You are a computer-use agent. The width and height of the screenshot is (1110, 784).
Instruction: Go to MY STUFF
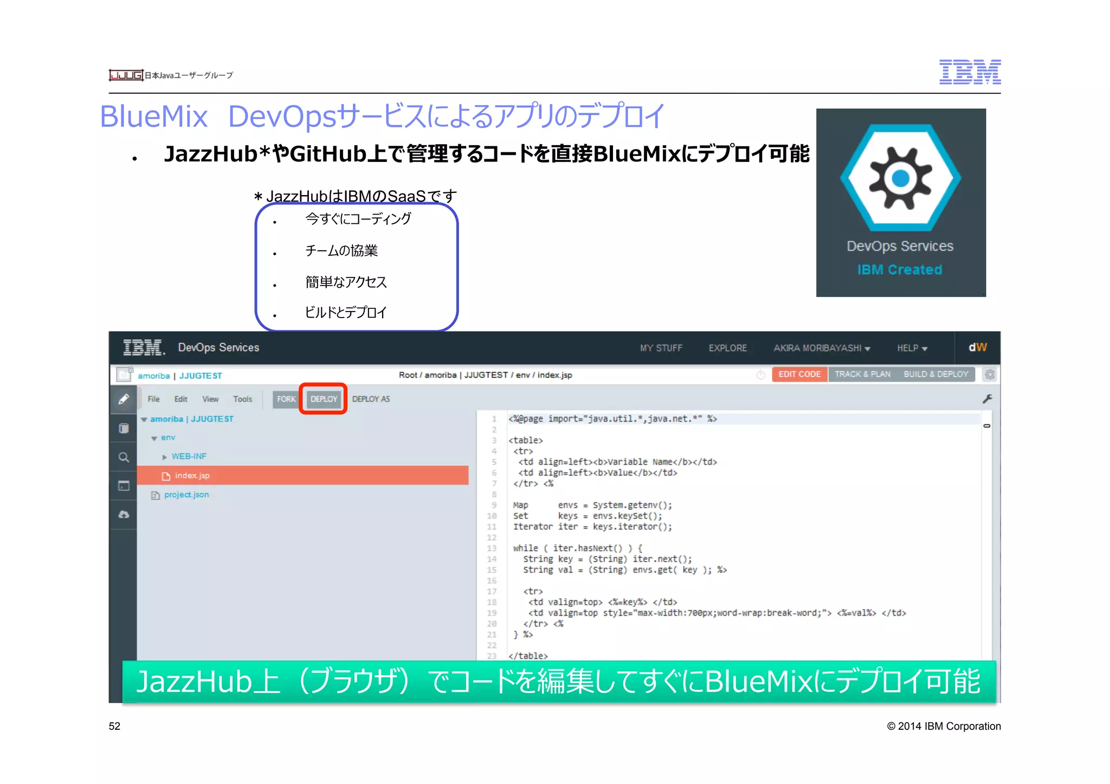(661, 348)
